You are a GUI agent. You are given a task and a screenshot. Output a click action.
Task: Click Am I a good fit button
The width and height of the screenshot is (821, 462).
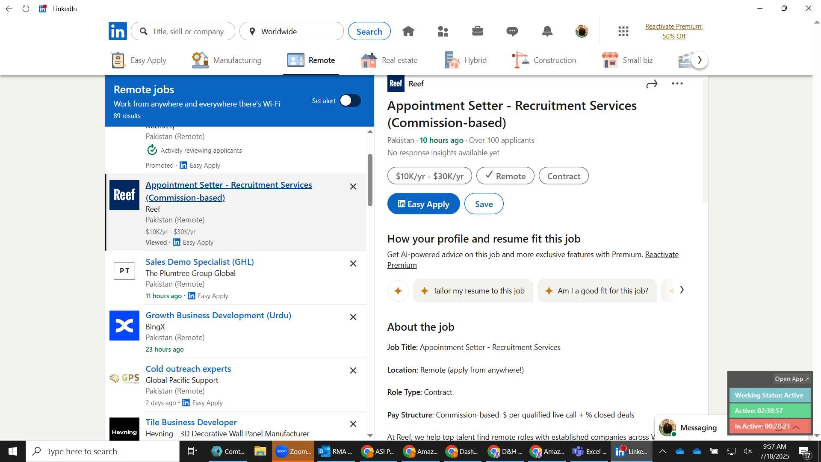(597, 291)
